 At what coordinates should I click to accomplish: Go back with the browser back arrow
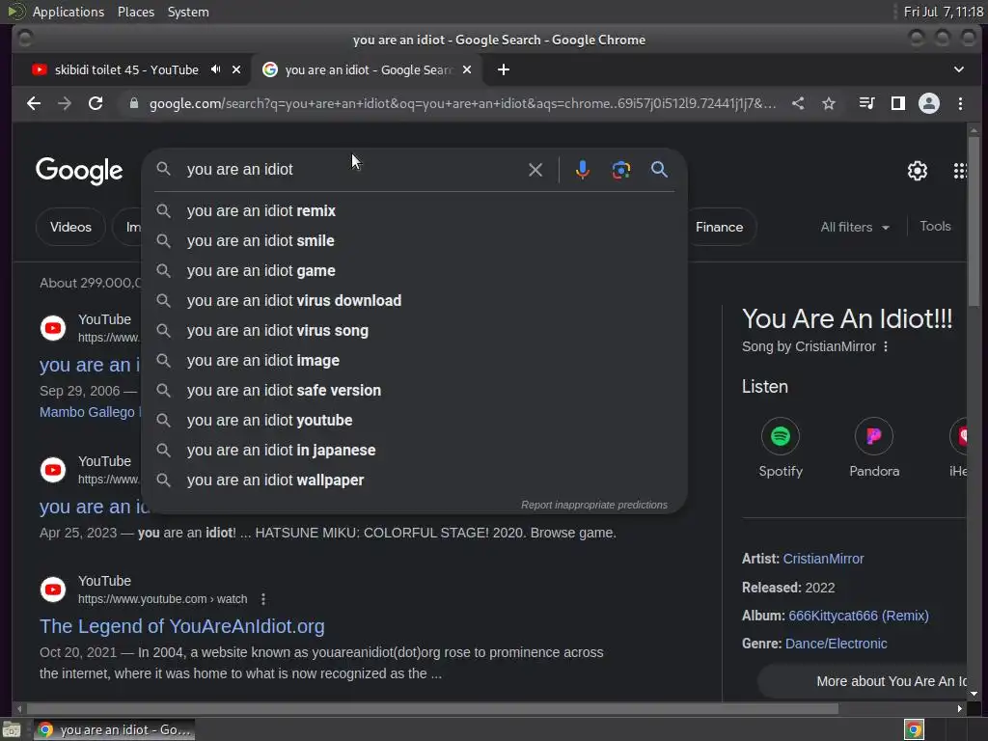coord(34,103)
